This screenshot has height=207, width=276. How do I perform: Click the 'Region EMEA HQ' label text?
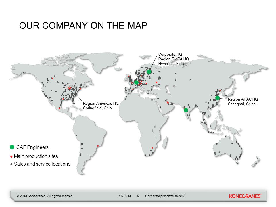[x=174, y=59]
